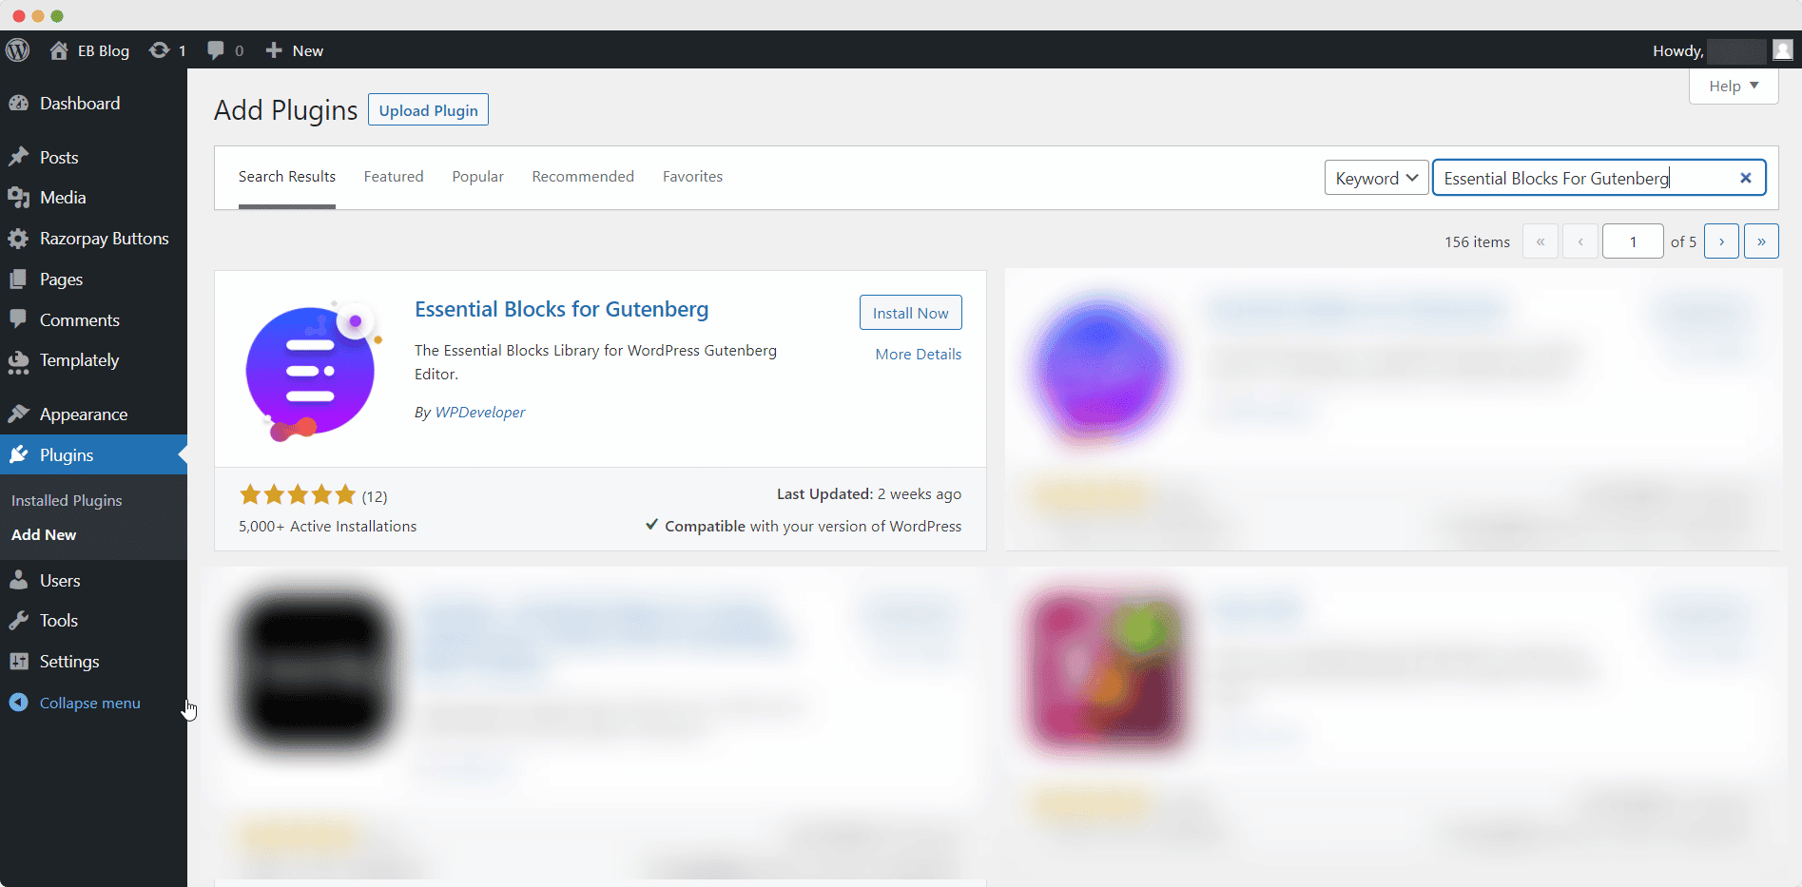Screen dimensions: 1802x887
Task: Open Razorpay Buttons gear icon
Action: click(18, 239)
